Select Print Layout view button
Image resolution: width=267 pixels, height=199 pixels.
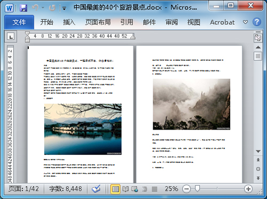(115, 189)
